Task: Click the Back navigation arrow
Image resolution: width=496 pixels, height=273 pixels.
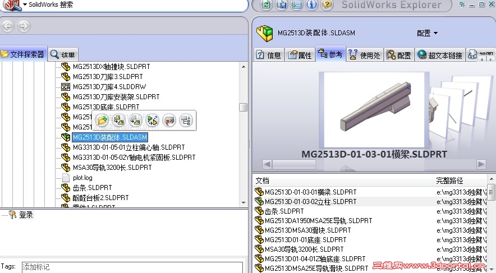Action: [8, 26]
